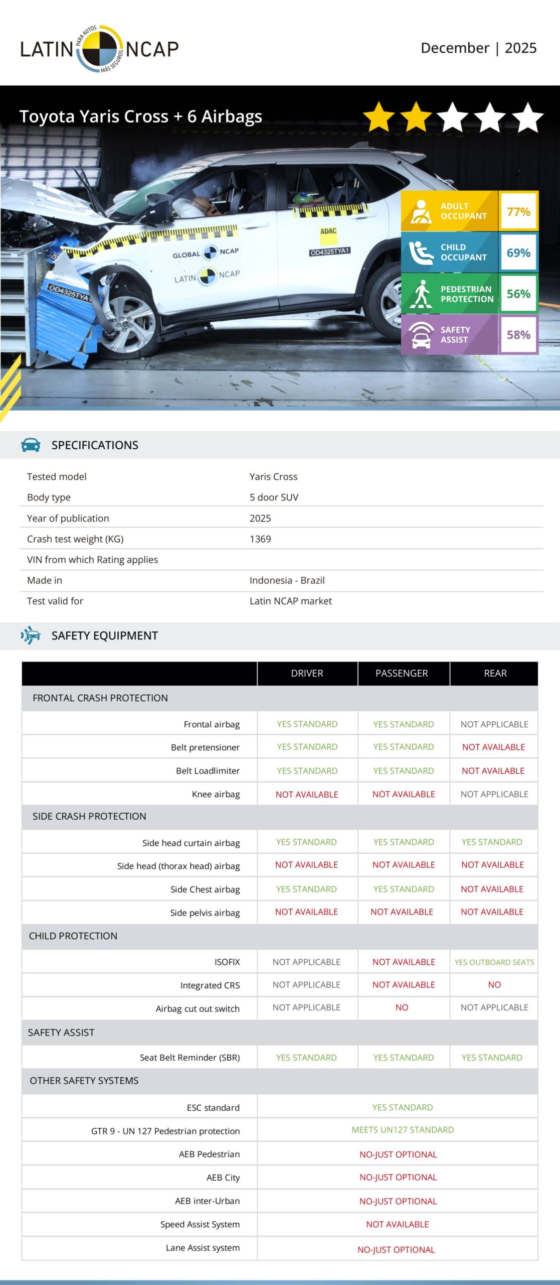This screenshot has width=560, height=1285.
Task: Click the MEETS UN127 STANDARD text
Action: (403, 1130)
